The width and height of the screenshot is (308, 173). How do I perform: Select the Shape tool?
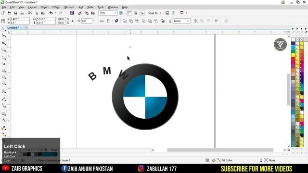[x=3, y=36]
